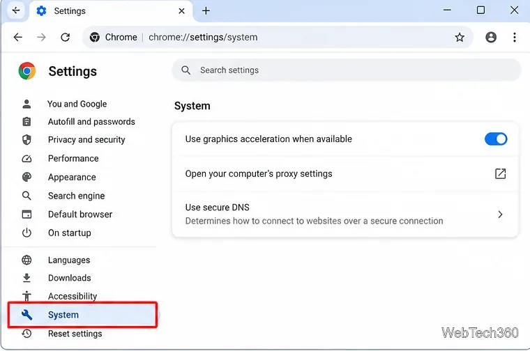Go to Appearance settings

pyautogui.click(x=72, y=177)
